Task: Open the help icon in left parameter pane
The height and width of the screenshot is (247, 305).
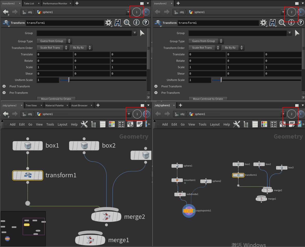Action: tap(146, 23)
